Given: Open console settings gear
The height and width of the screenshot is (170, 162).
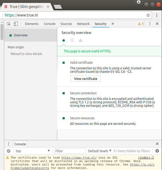Looking at the screenshot, I should 157,151.
